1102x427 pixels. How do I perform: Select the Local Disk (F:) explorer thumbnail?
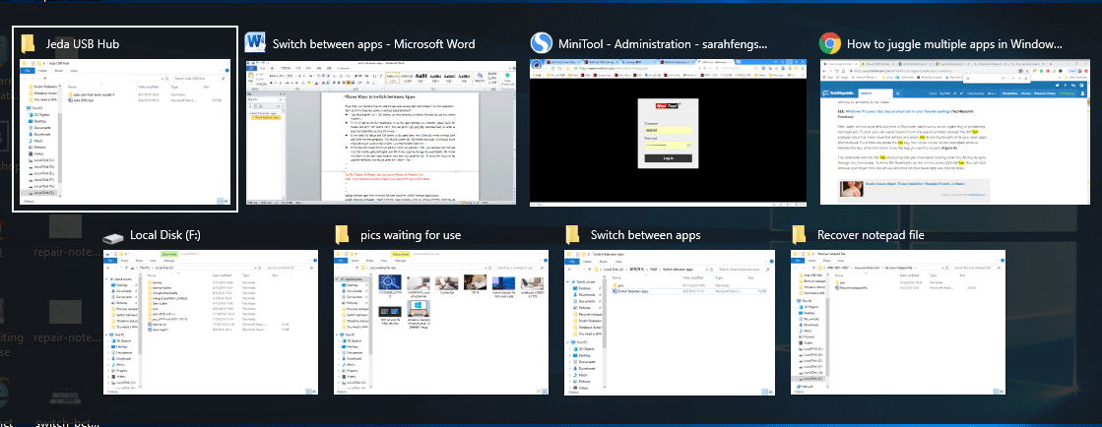click(210, 322)
